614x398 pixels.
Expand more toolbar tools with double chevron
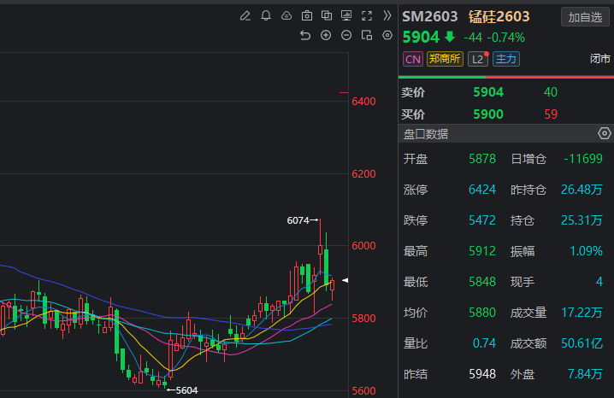click(x=387, y=15)
